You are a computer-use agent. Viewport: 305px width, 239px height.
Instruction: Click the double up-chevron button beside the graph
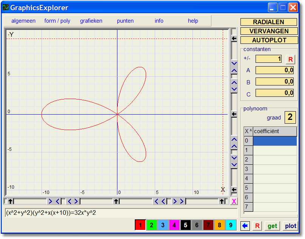click(x=234, y=143)
